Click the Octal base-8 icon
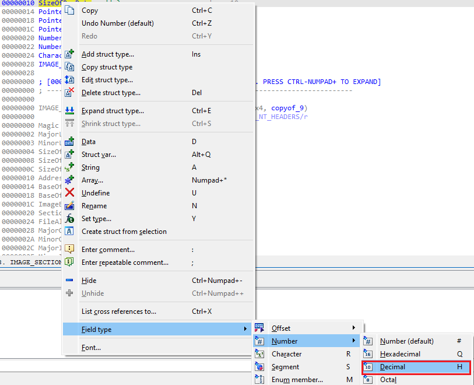Image resolution: width=474 pixels, height=385 pixels. point(368,380)
